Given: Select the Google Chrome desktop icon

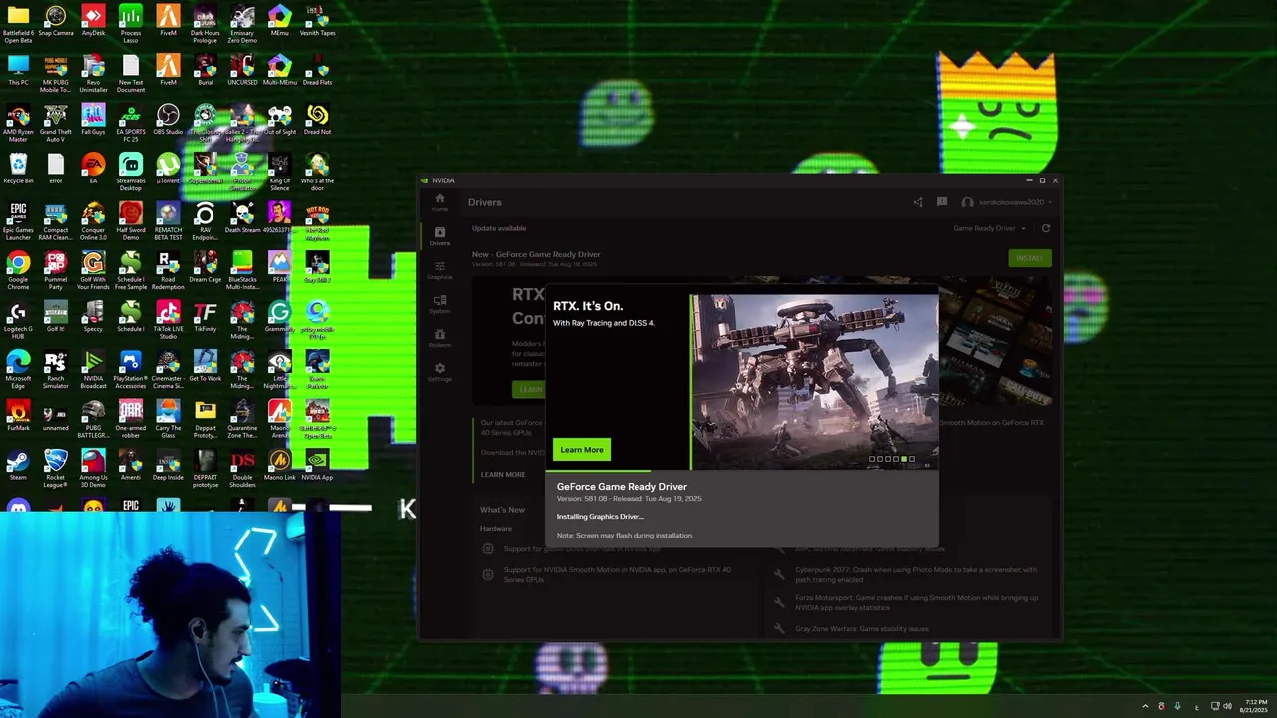Looking at the screenshot, I should coord(18,271).
